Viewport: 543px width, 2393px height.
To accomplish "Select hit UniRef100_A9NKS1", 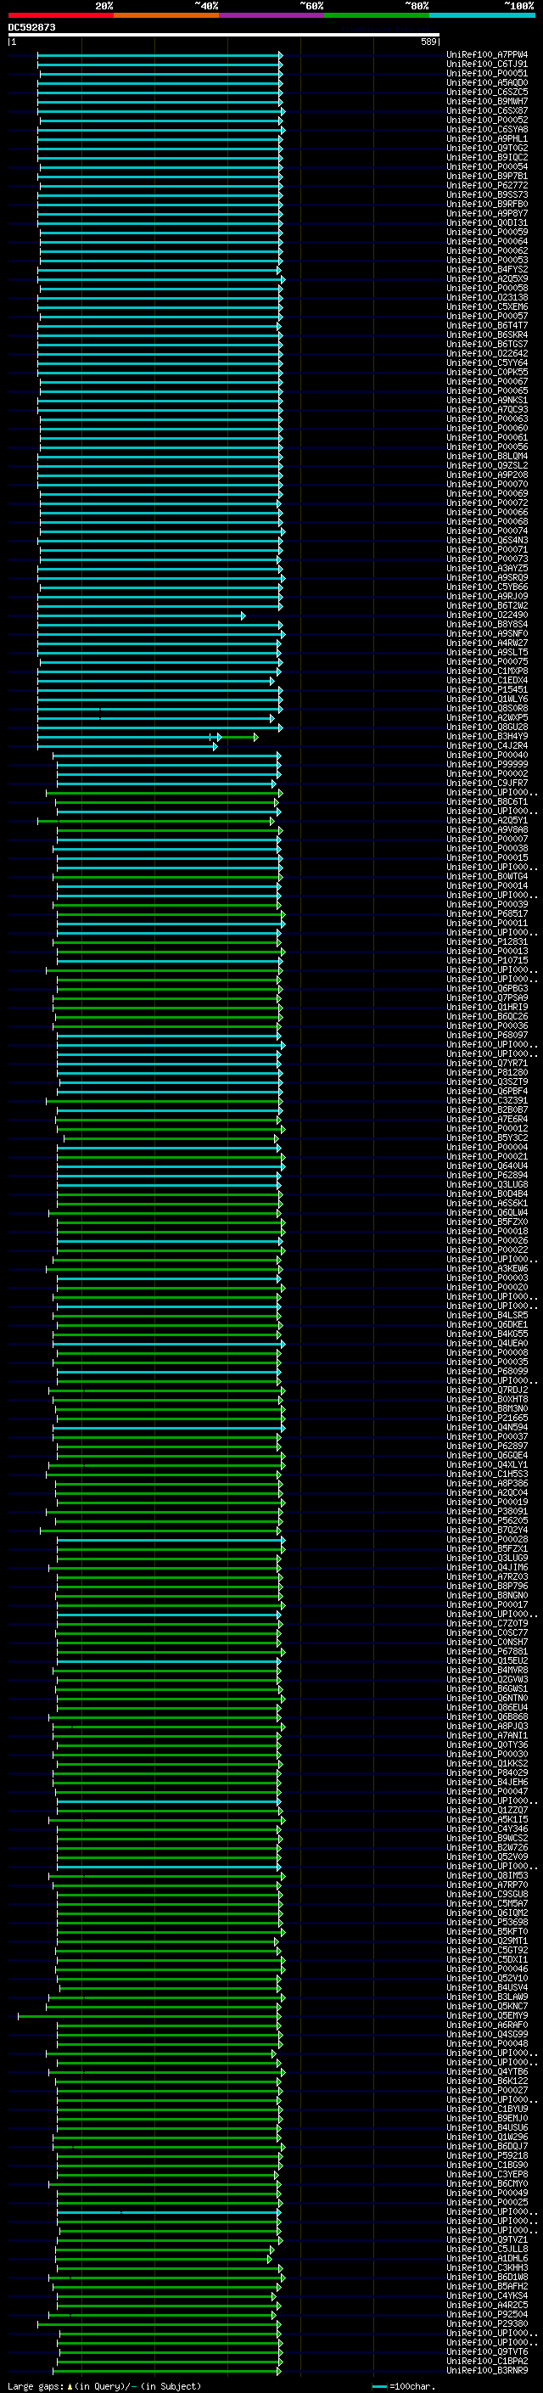I will (x=487, y=401).
